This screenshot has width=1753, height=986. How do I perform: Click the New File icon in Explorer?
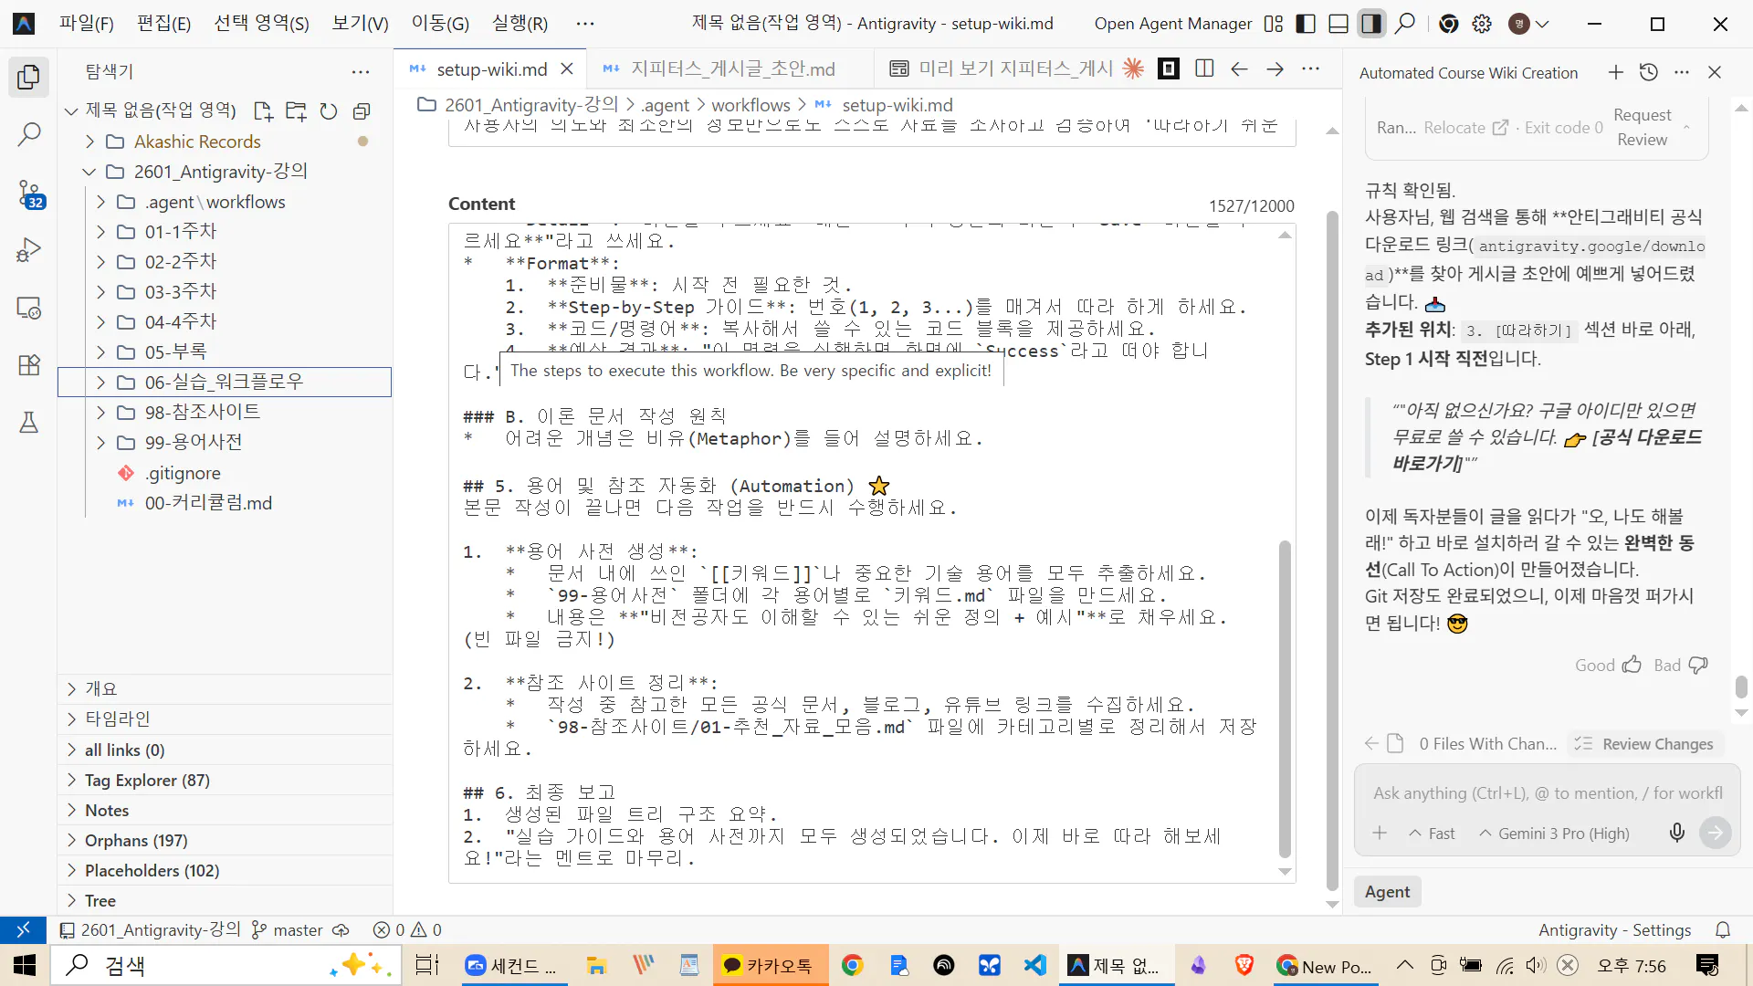click(263, 110)
